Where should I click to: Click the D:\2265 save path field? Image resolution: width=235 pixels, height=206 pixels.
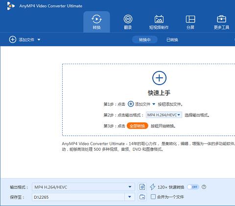click(x=78, y=197)
